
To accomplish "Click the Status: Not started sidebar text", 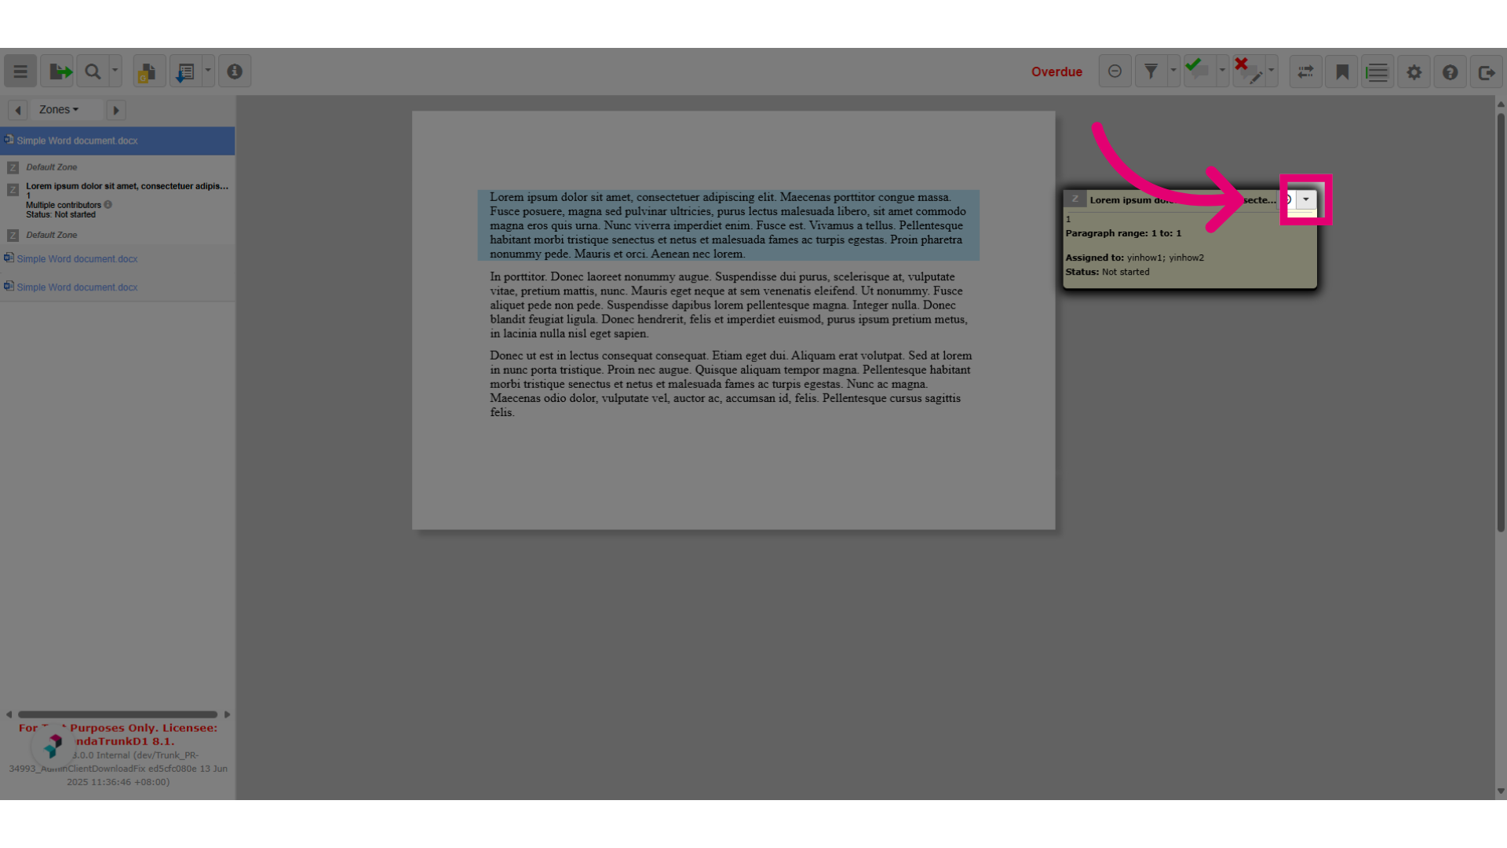I will 60,214.
